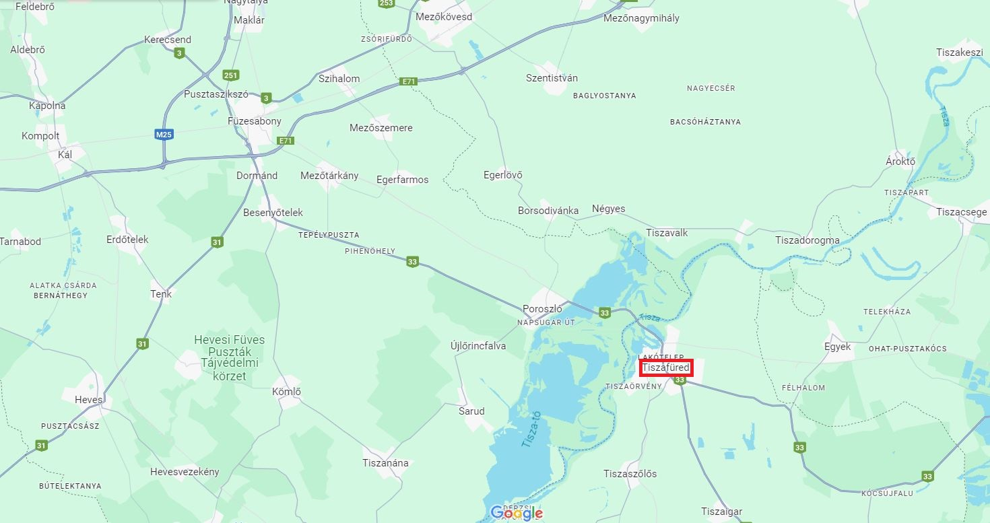This screenshot has width=990, height=523.
Task: Click the route 33 shield near Kócsújfalu
Action: tap(928, 477)
